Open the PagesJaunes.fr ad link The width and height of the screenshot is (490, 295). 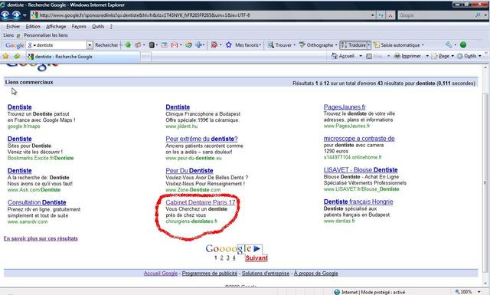click(x=345, y=107)
